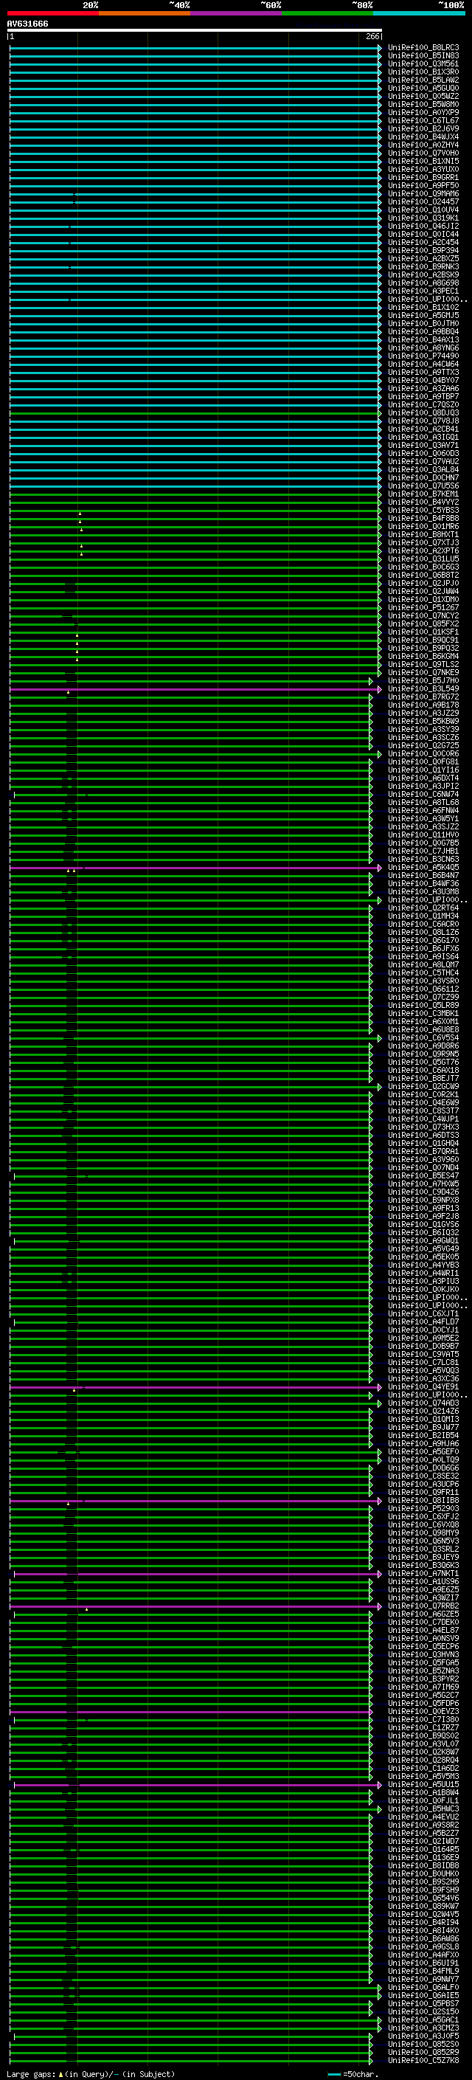The width and height of the screenshot is (472, 2080).
Task: Click the green ~80% legend color bar
Action: click(x=327, y=14)
